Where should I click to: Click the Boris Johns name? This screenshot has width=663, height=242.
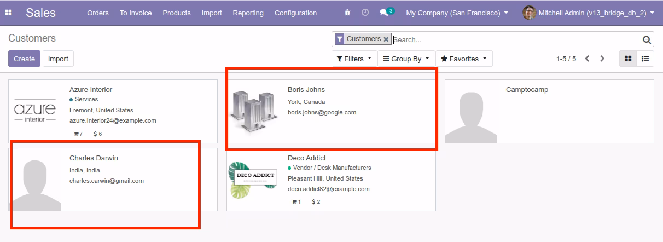(306, 89)
